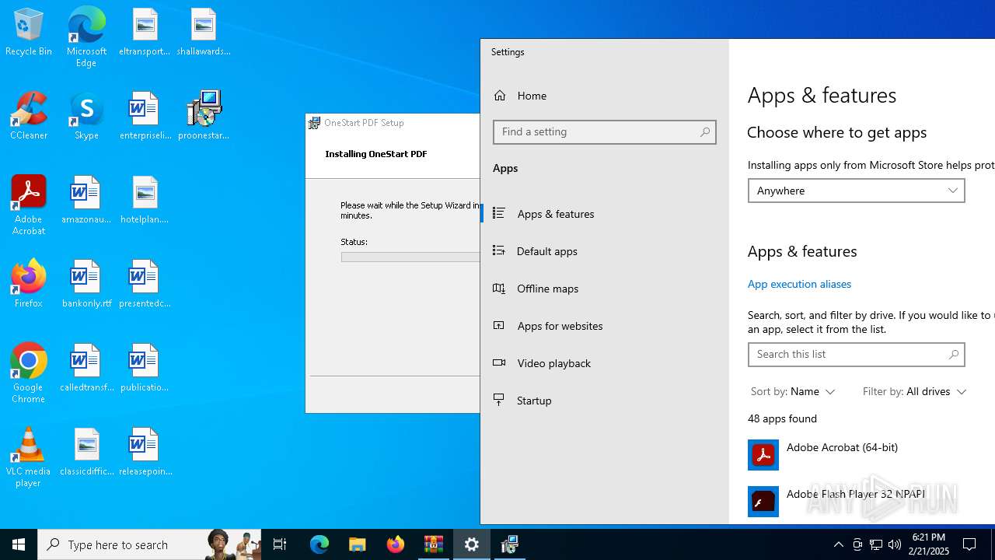
Task: Open Skype desktop shortcut
Action: [x=86, y=116]
